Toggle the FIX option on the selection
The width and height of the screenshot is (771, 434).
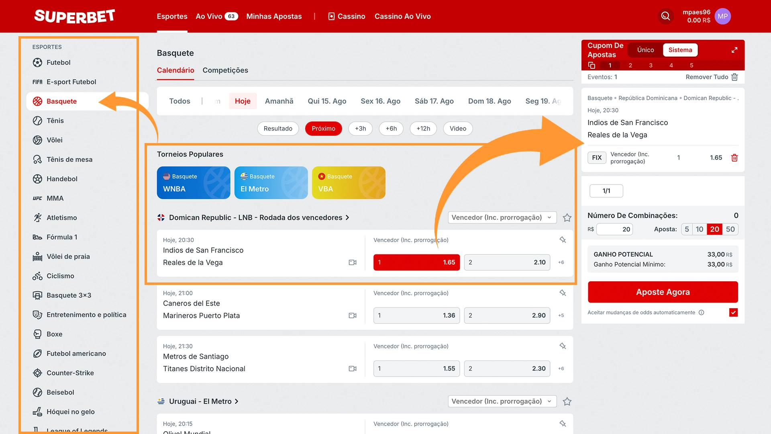coord(597,158)
